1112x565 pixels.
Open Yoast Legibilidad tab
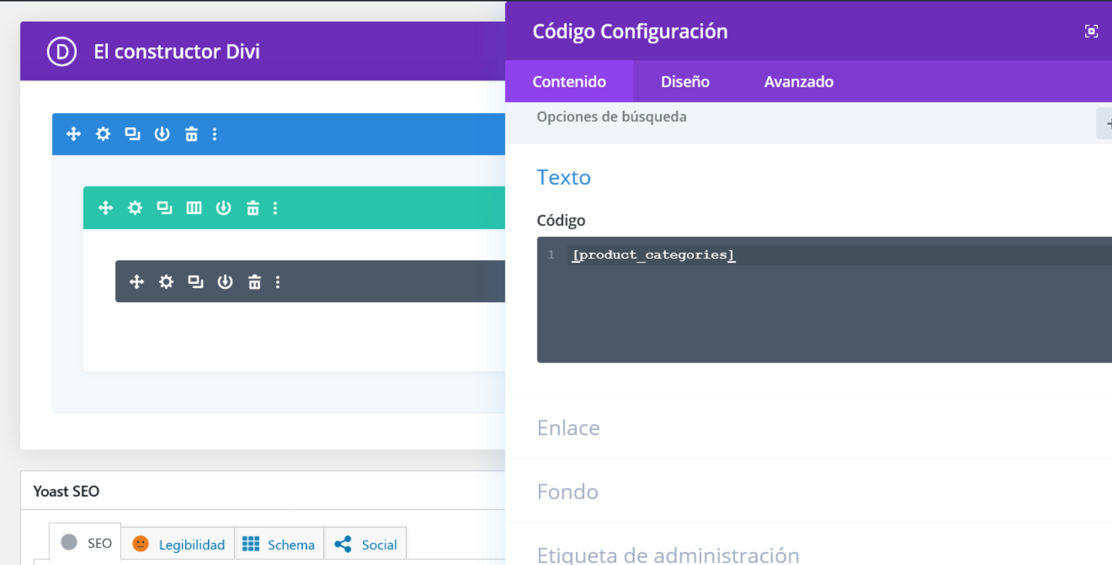(178, 544)
